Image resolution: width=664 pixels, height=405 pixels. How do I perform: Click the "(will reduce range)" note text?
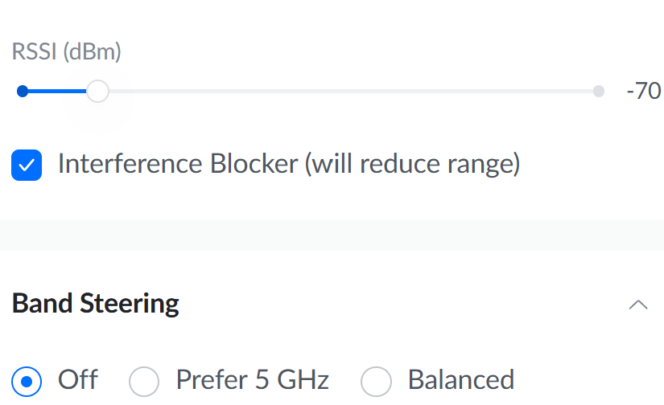point(412,164)
